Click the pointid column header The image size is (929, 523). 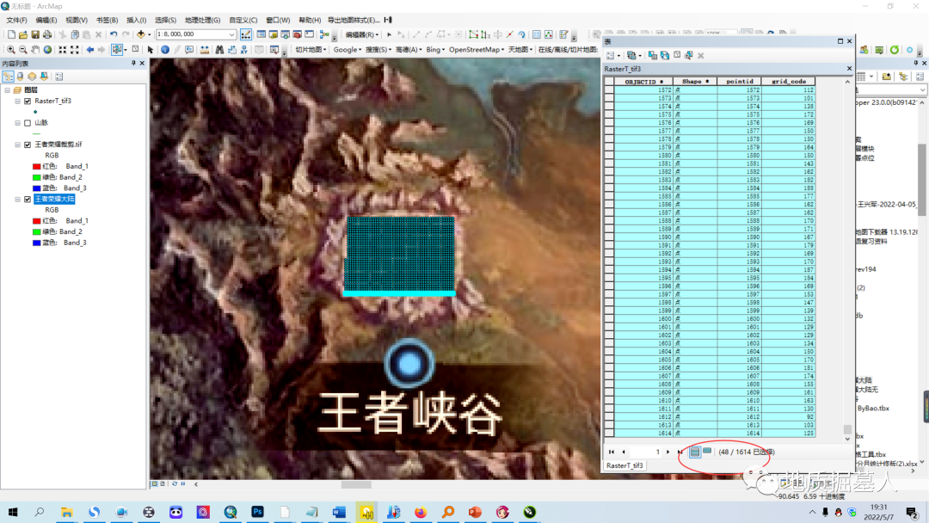tap(740, 82)
